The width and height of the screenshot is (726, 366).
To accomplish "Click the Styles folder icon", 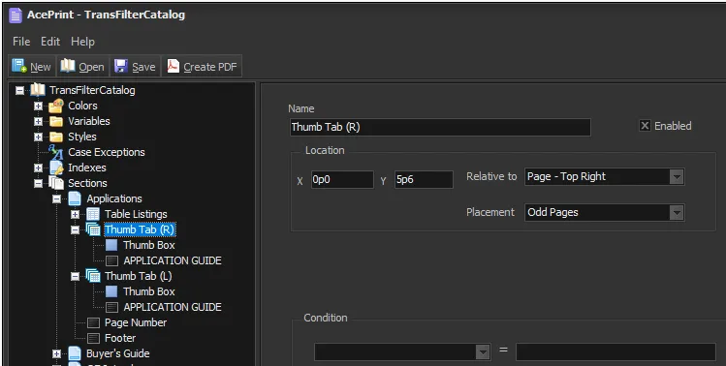I will click(56, 137).
